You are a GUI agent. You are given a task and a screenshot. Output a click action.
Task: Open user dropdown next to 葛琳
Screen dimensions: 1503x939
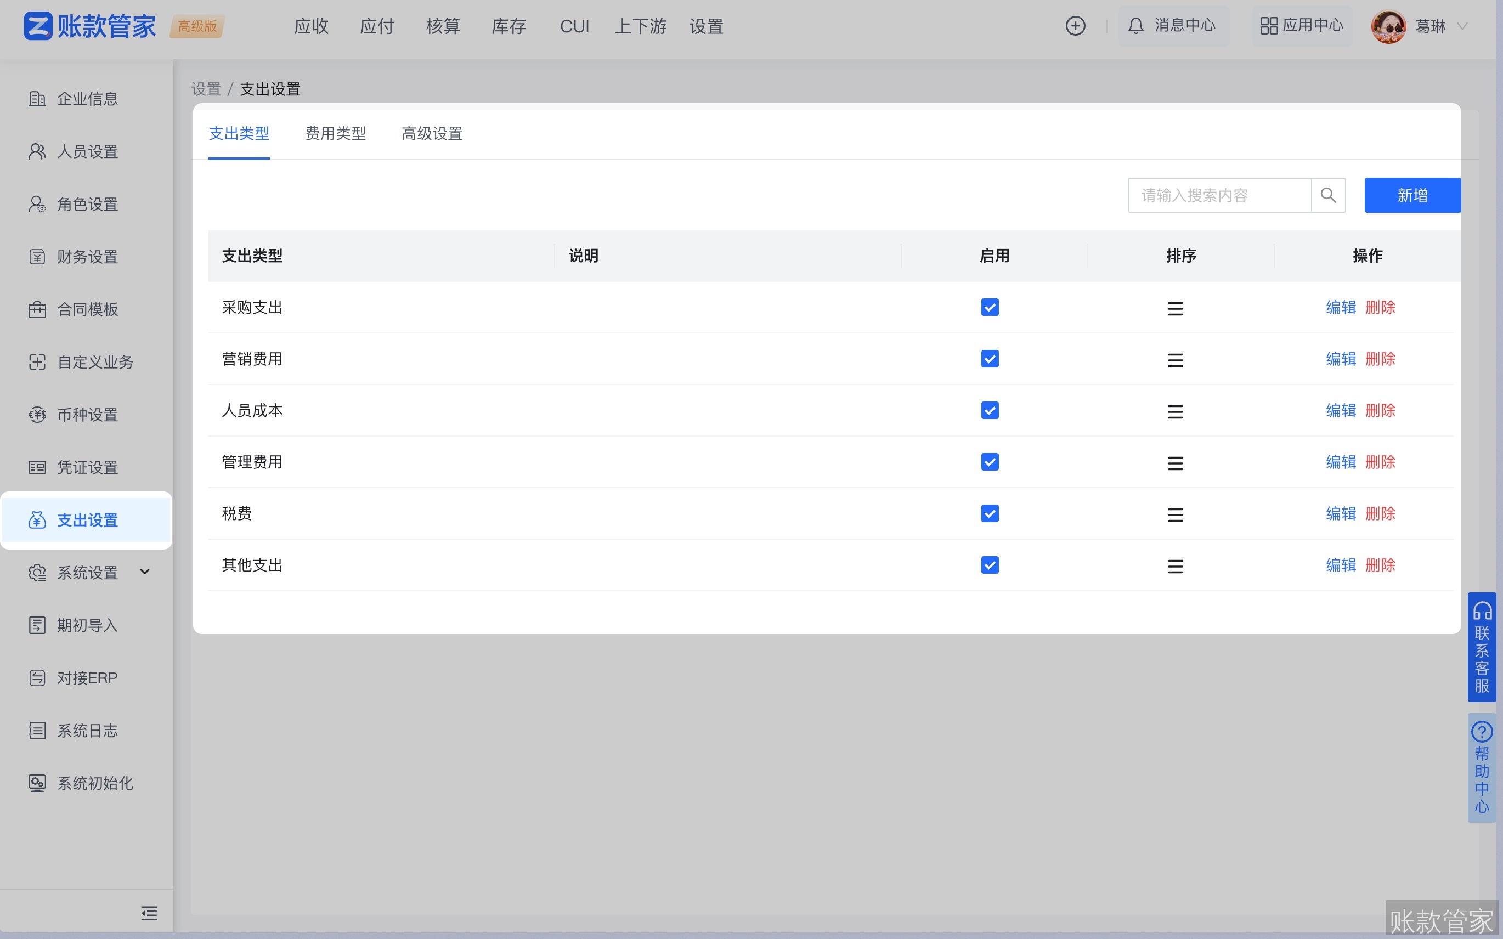pyautogui.click(x=1462, y=26)
